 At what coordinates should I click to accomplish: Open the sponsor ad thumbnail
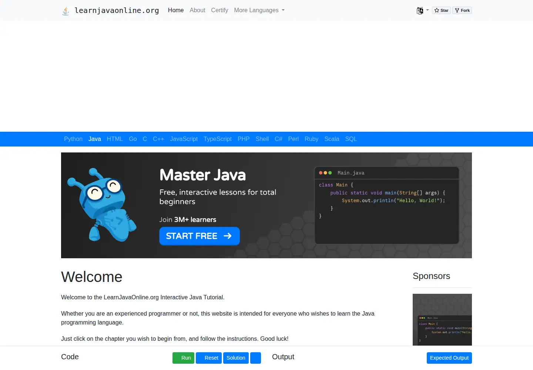[442, 320]
